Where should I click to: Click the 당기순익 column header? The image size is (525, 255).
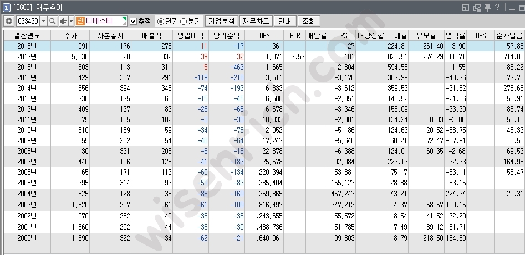(x=227, y=35)
